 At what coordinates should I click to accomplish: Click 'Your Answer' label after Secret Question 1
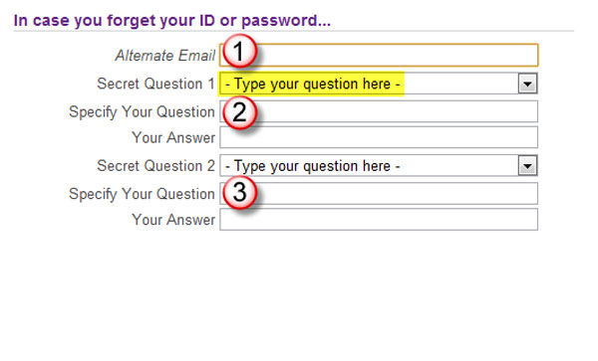point(173,137)
